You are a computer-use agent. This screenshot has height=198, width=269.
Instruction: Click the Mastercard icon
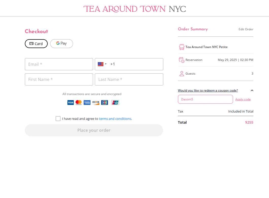pyautogui.click(x=79, y=102)
